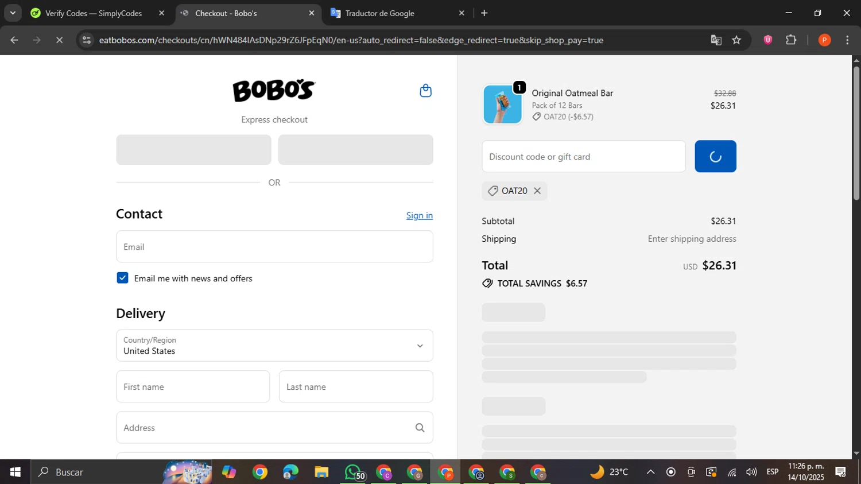
Task: Open the purple shield extension icon
Action: pyautogui.click(x=768, y=40)
